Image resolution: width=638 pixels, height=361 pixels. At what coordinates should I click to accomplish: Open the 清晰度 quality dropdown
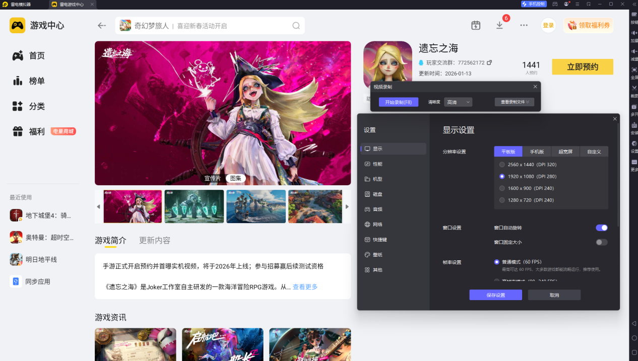(x=458, y=102)
